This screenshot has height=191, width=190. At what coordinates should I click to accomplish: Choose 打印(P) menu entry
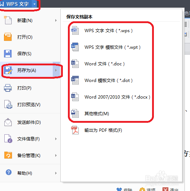(x=30, y=88)
